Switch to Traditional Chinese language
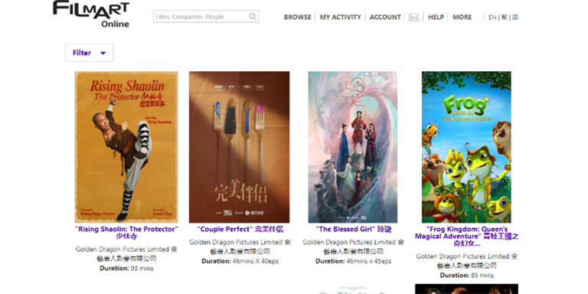Viewport: 588px width, 294px height. 505,18
